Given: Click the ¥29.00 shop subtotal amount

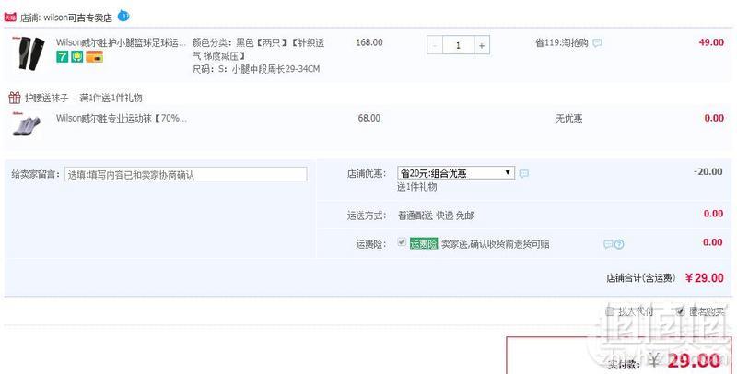Looking at the screenshot, I should (x=704, y=277).
